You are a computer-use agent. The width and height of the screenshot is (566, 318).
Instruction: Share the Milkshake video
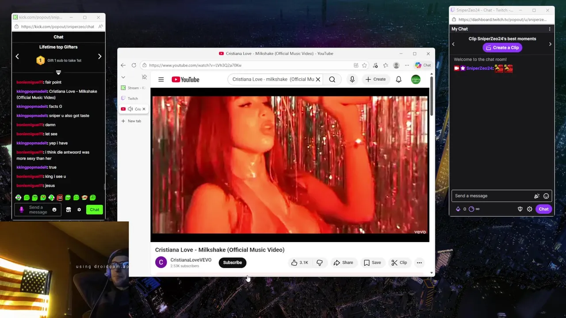[343, 263]
